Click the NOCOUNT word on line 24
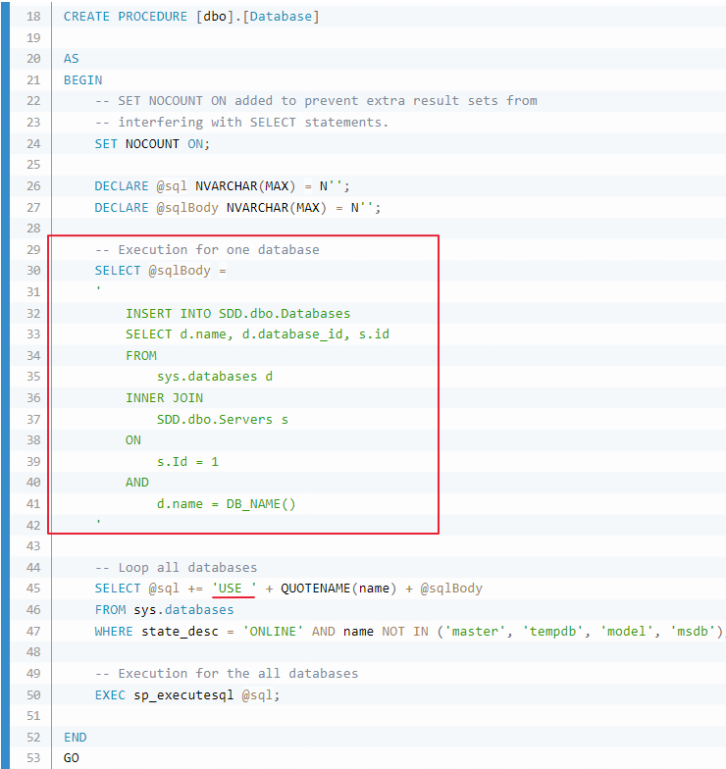 pyautogui.click(x=152, y=143)
